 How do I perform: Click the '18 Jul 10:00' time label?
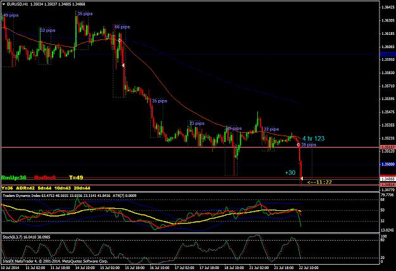click(x=234, y=268)
